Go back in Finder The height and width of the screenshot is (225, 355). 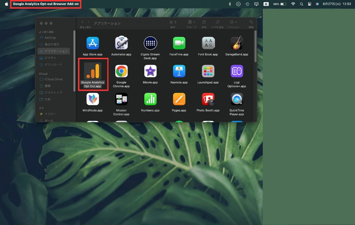(83, 22)
